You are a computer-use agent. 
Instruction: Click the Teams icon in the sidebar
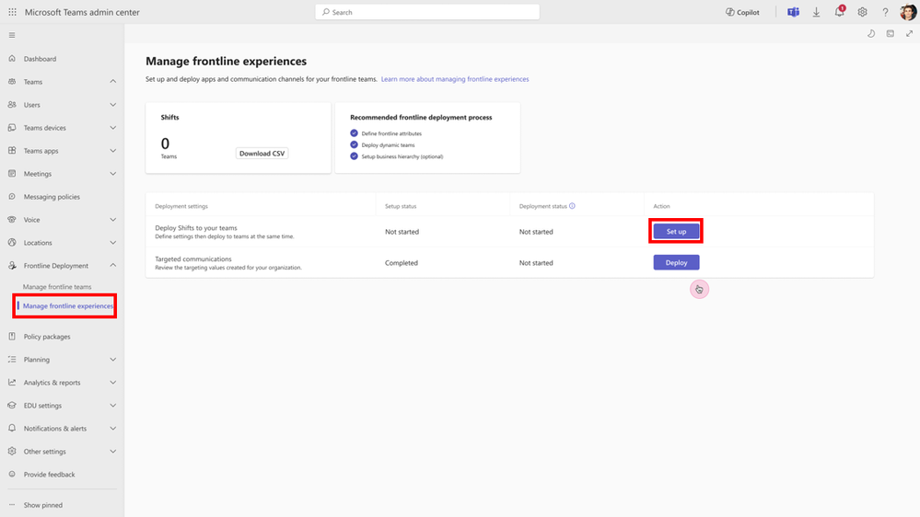(12, 82)
